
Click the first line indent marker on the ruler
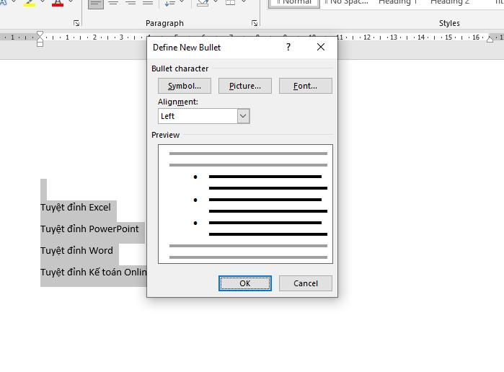[40, 34]
